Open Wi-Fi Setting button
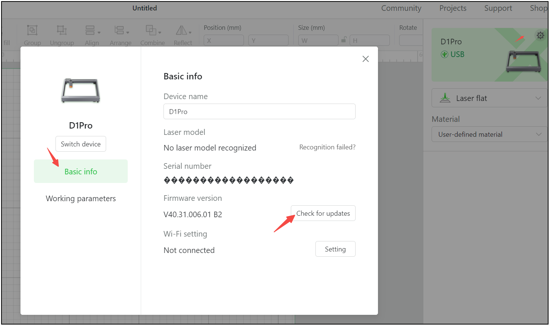The height and width of the screenshot is (326, 550). [x=335, y=249]
